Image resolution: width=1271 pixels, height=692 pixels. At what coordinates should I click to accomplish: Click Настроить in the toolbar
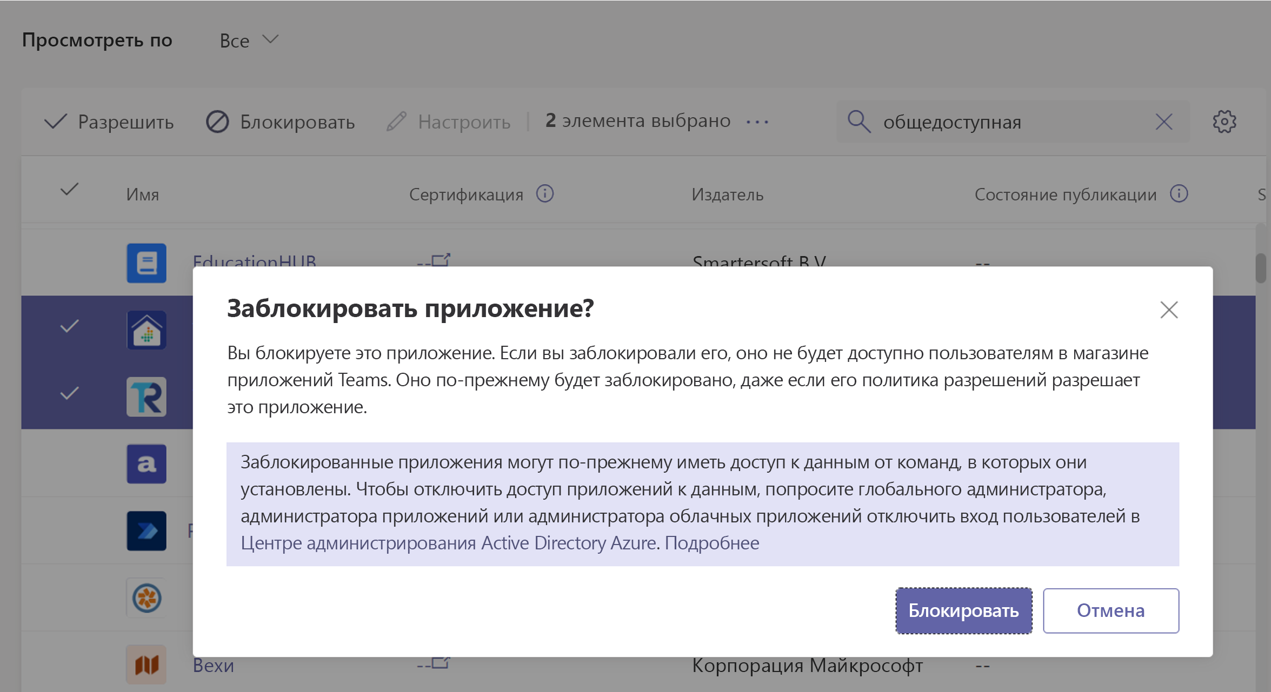(x=448, y=122)
